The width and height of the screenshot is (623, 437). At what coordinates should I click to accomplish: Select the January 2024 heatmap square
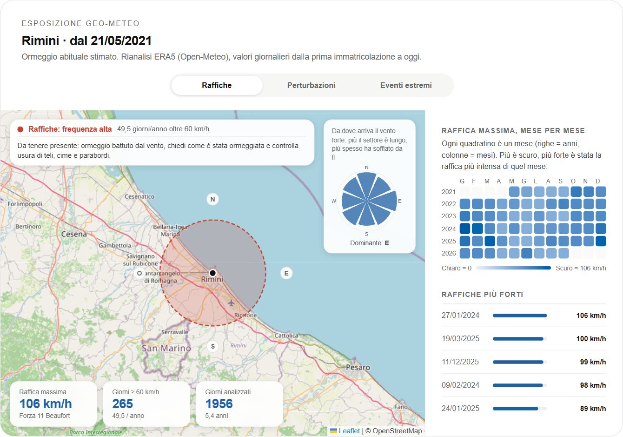[x=465, y=229]
